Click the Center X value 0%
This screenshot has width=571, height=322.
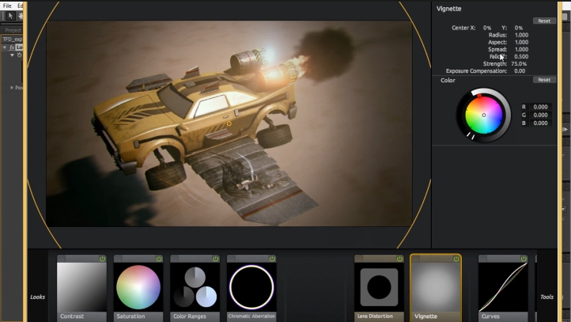coord(487,28)
